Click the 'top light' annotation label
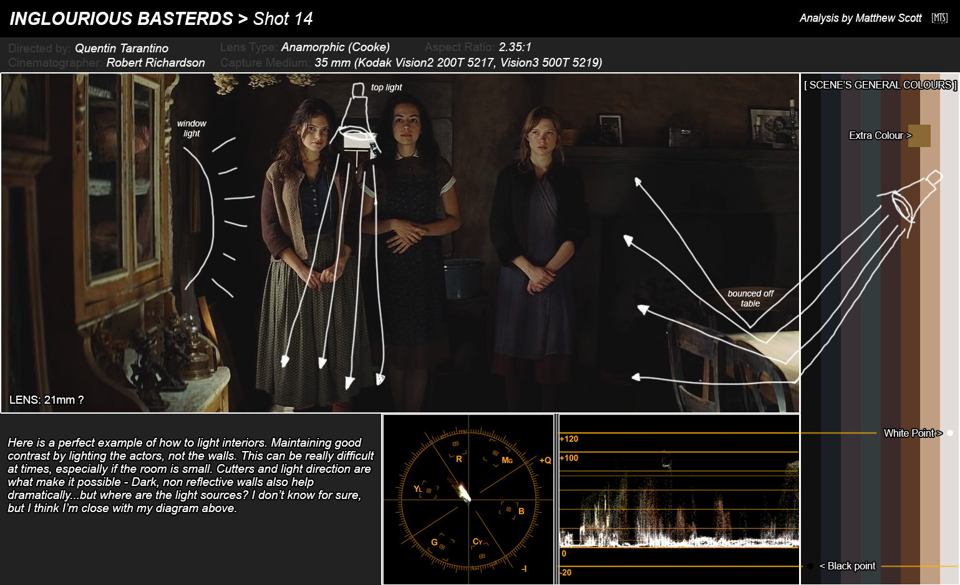Screen dimensions: 960x585 point(386,87)
